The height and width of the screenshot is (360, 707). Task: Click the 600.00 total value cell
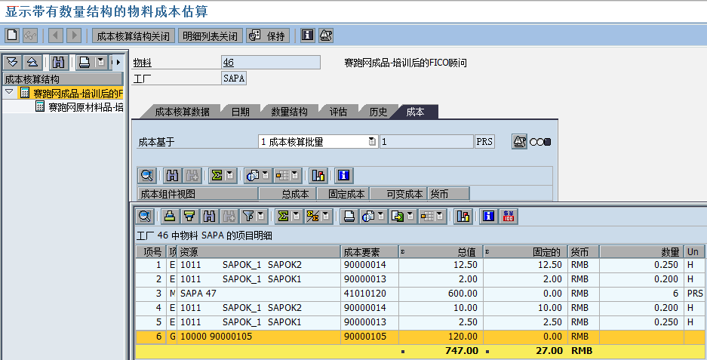coord(441,294)
